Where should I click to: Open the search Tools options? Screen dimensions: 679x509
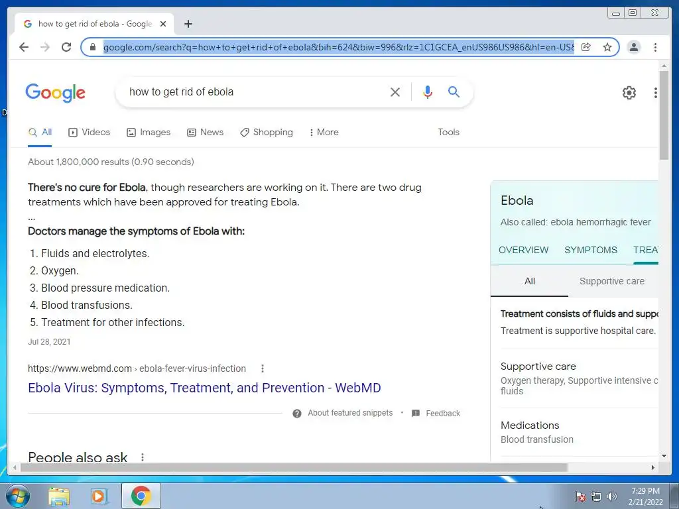449,133
